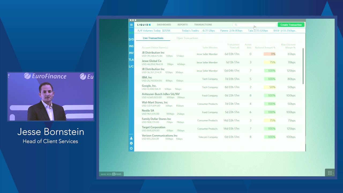Click the 80bps margin in IBM row

(x=292, y=79)
